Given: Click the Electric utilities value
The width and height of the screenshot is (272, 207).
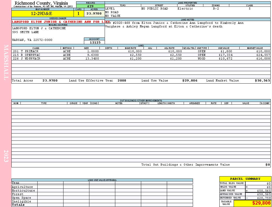Looking at the screenshot, I should tap(185, 9).
